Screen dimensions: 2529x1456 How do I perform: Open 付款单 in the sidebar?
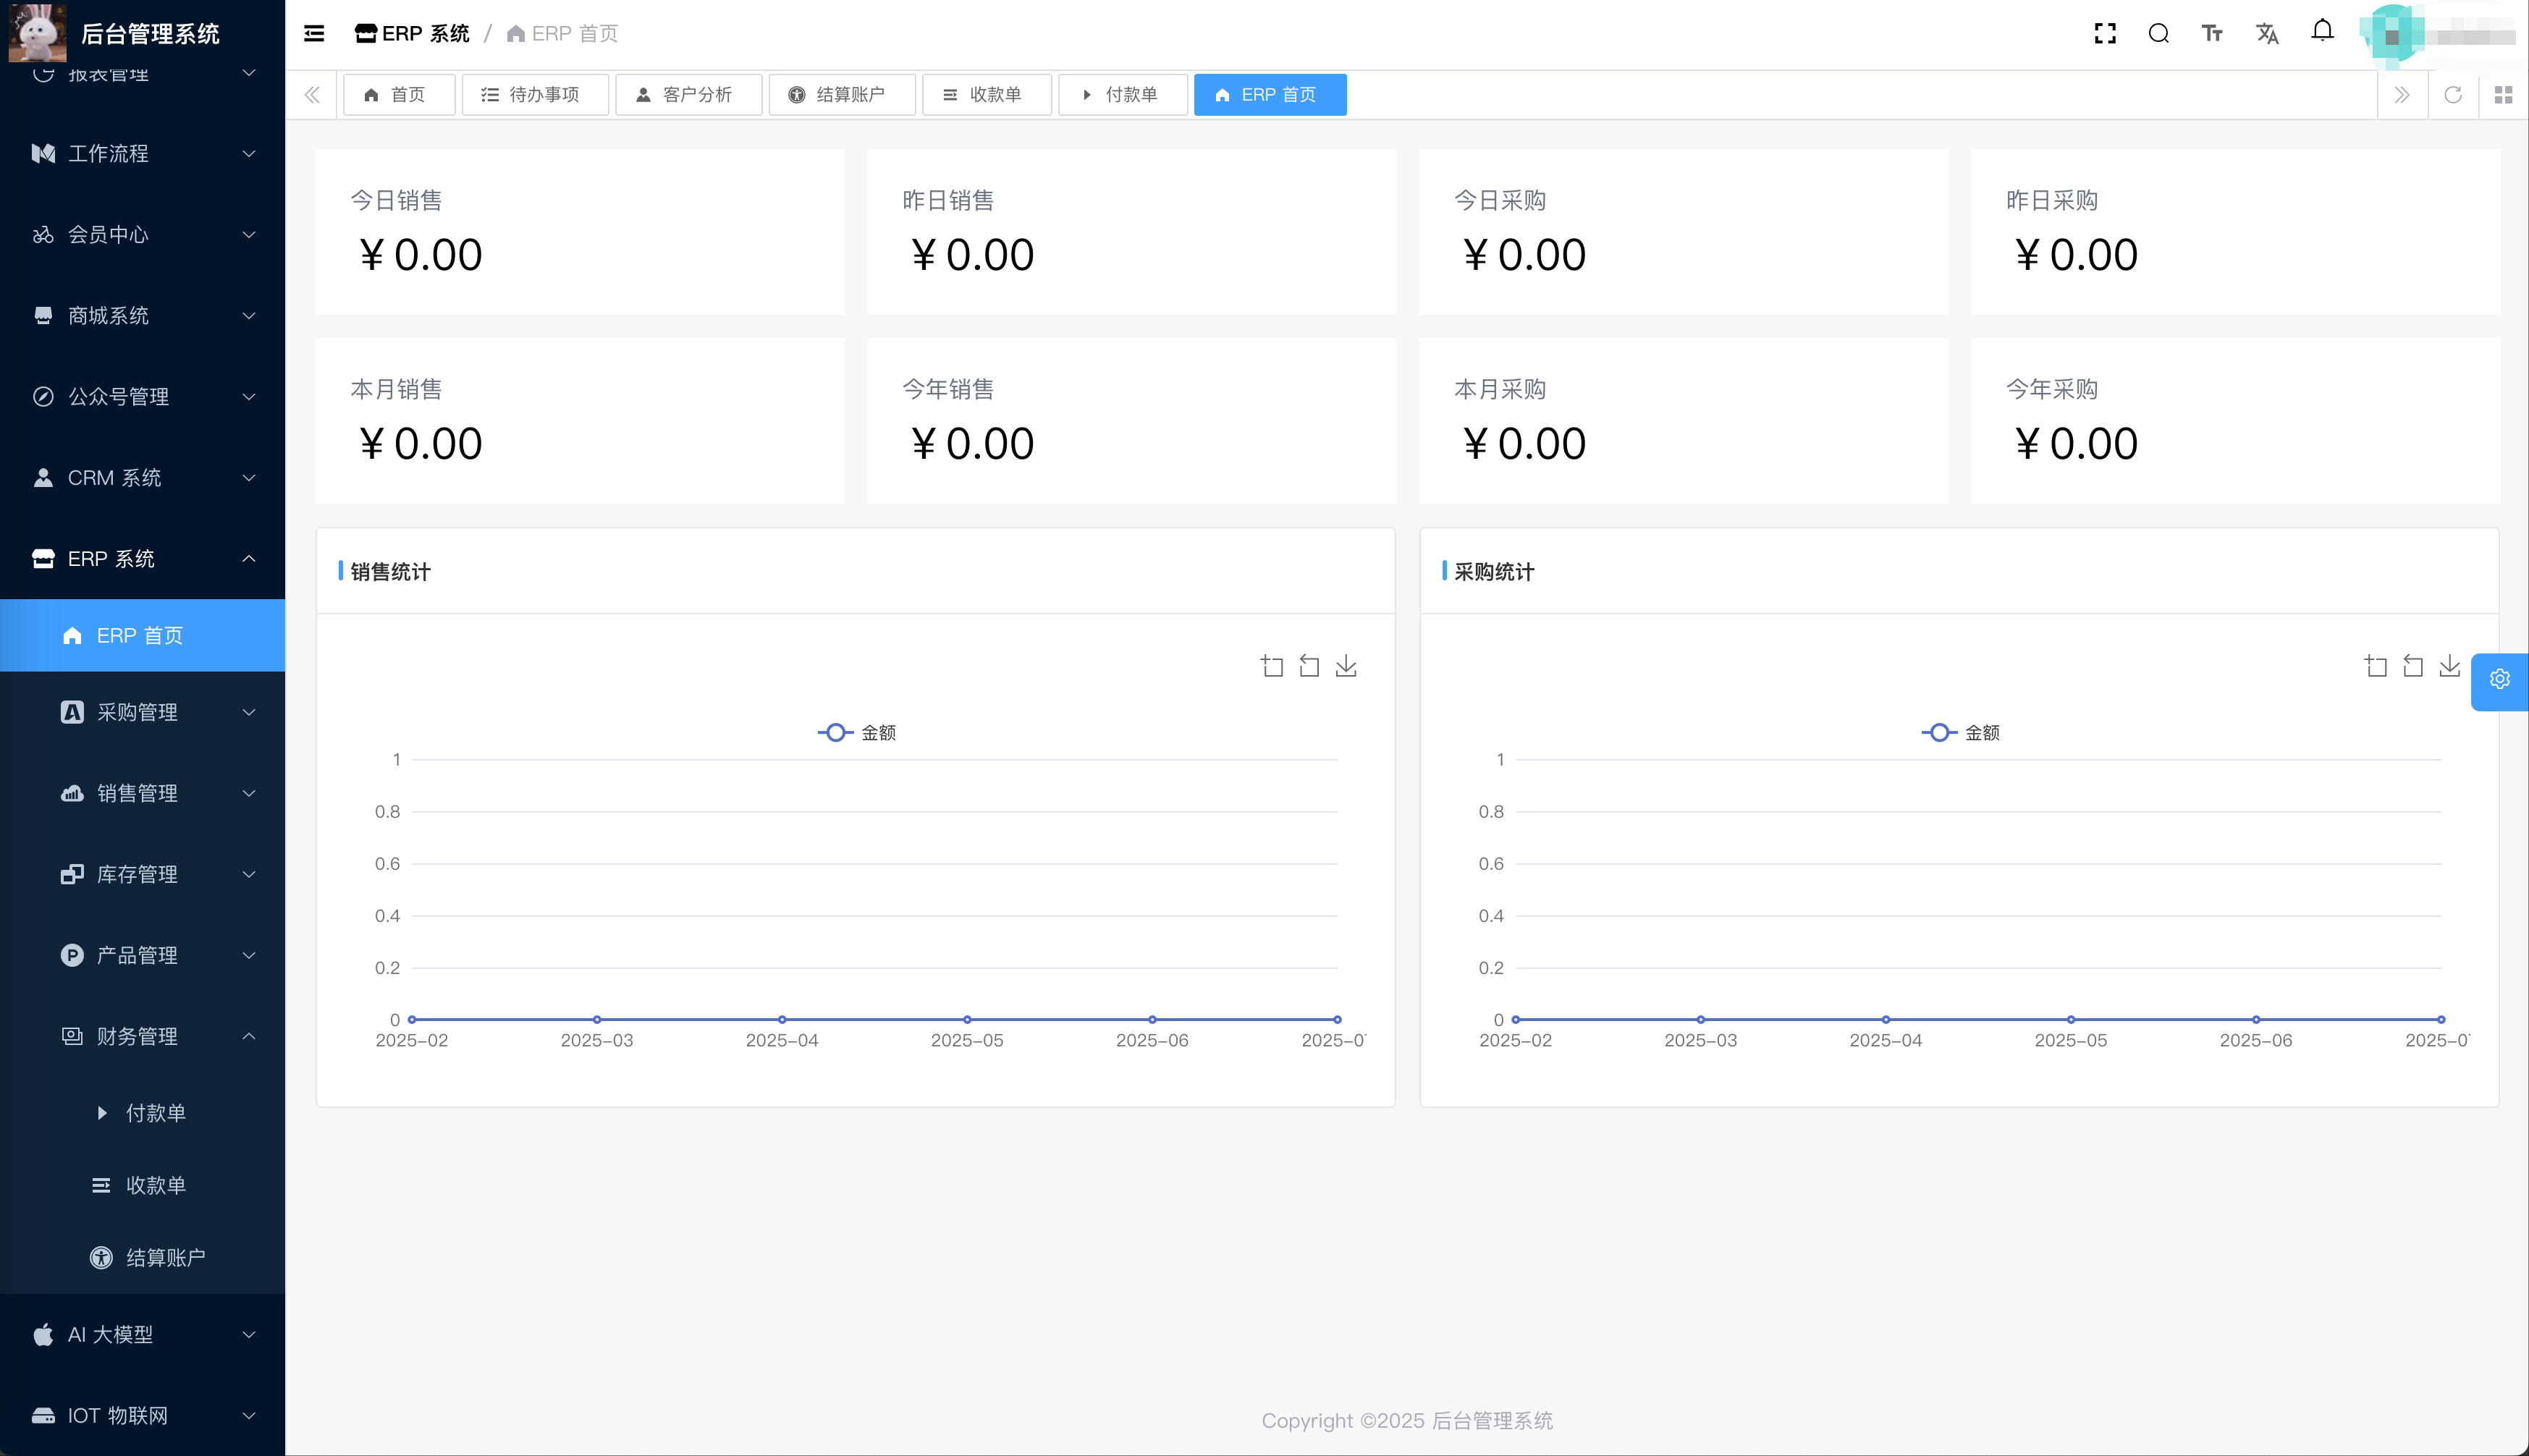click(155, 1113)
